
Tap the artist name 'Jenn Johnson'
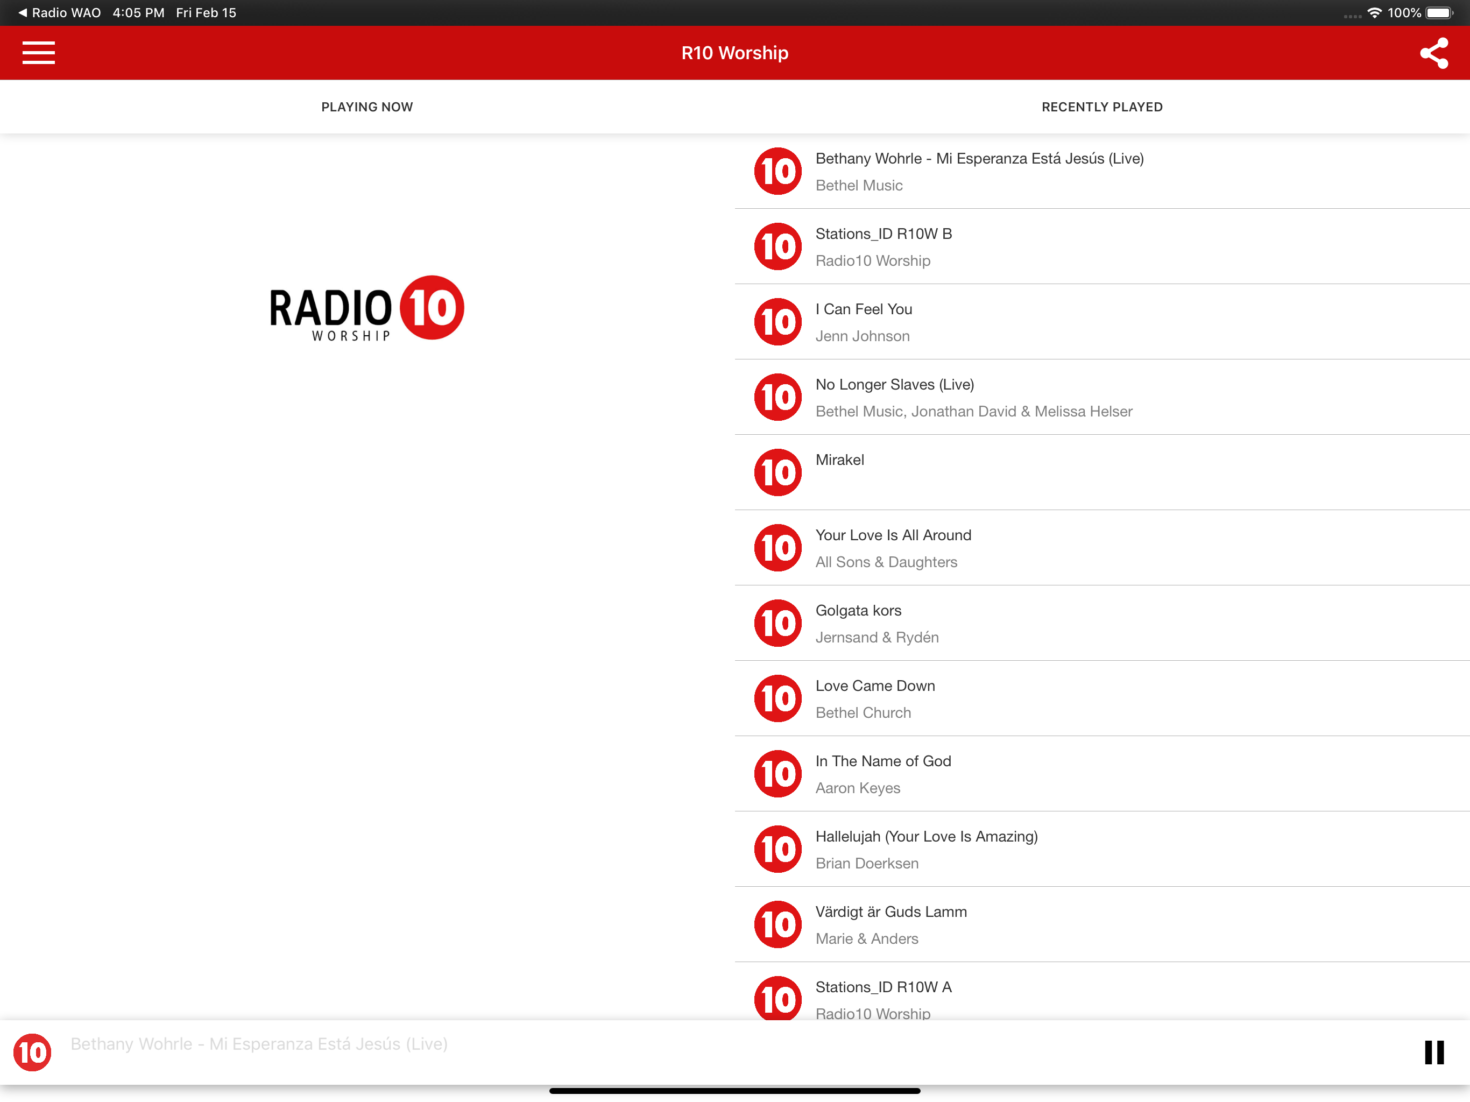pos(863,336)
